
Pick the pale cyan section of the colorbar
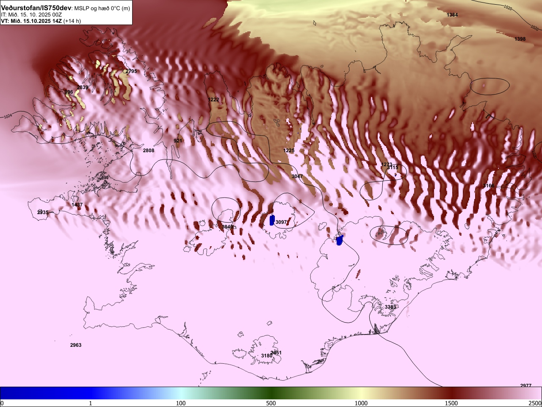click(x=181, y=393)
